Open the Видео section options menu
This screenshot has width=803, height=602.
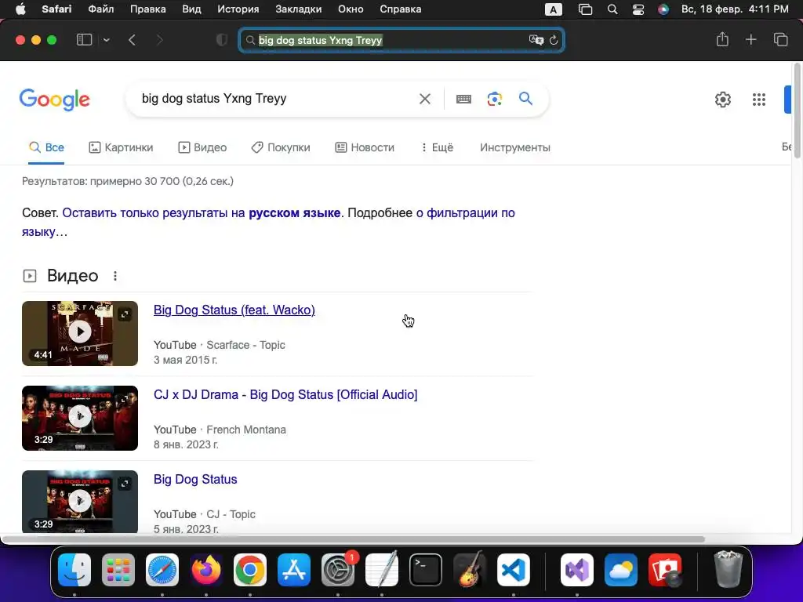pyautogui.click(x=115, y=276)
